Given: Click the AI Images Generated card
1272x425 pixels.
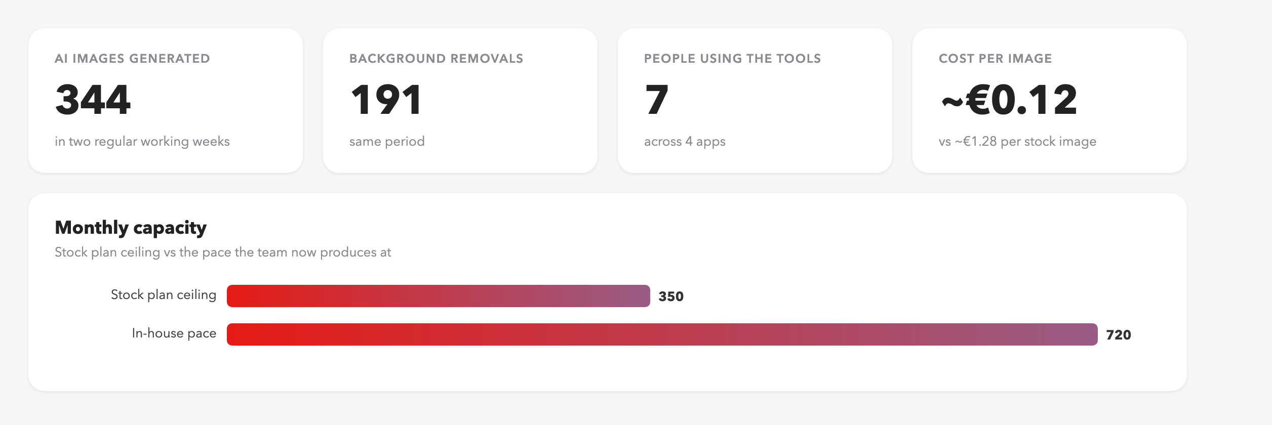Looking at the screenshot, I should click(x=166, y=101).
